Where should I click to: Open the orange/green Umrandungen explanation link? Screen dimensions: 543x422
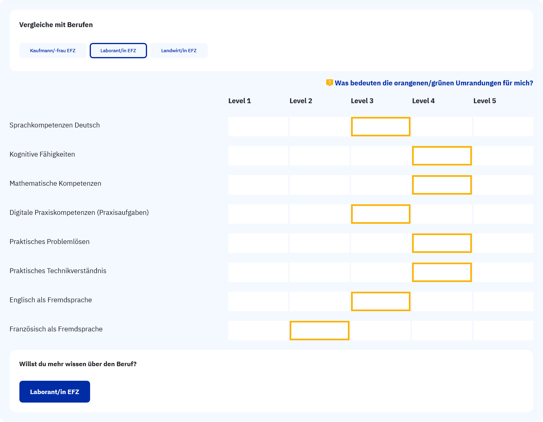click(x=434, y=83)
